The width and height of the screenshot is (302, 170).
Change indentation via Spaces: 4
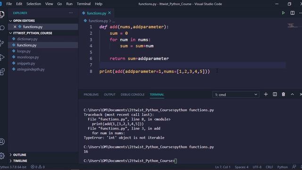(x=241, y=167)
